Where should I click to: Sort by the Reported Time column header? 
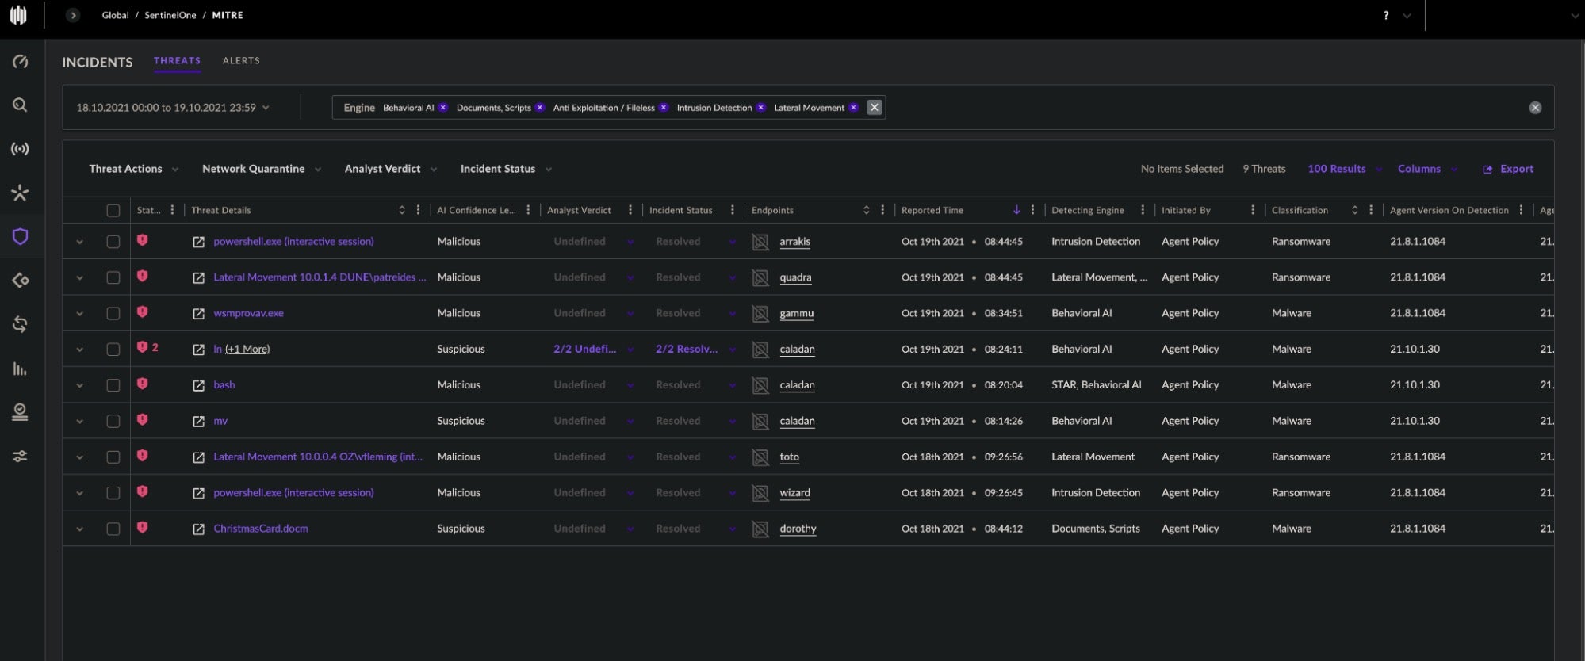(x=932, y=211)
